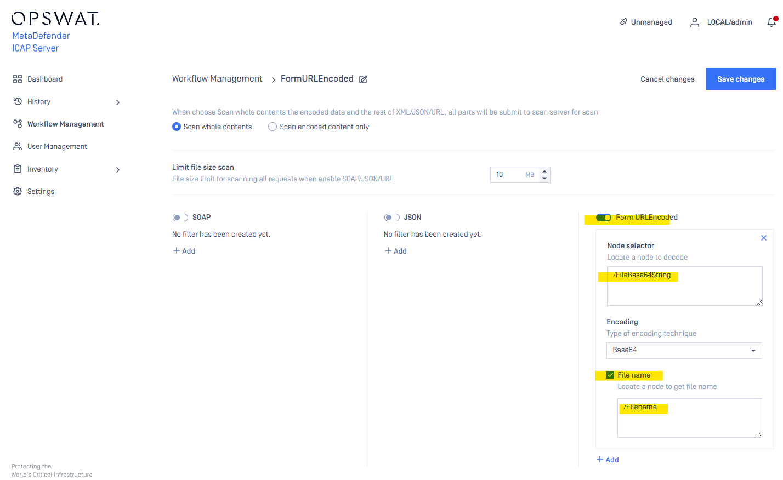Disable the Form URLEncoded toggle

(x=604, y=218)
